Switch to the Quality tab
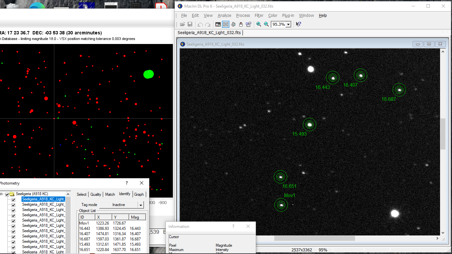The image size is (452, 254). point(96,194)
